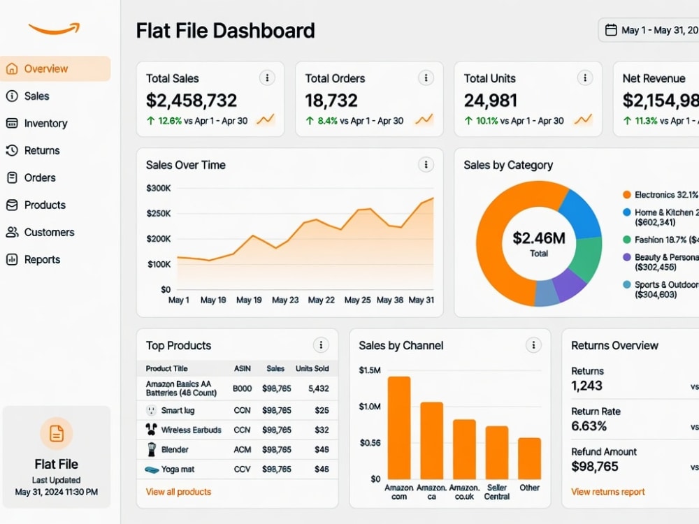
Task: Sort by Sales column header
Action: [275, 368]
